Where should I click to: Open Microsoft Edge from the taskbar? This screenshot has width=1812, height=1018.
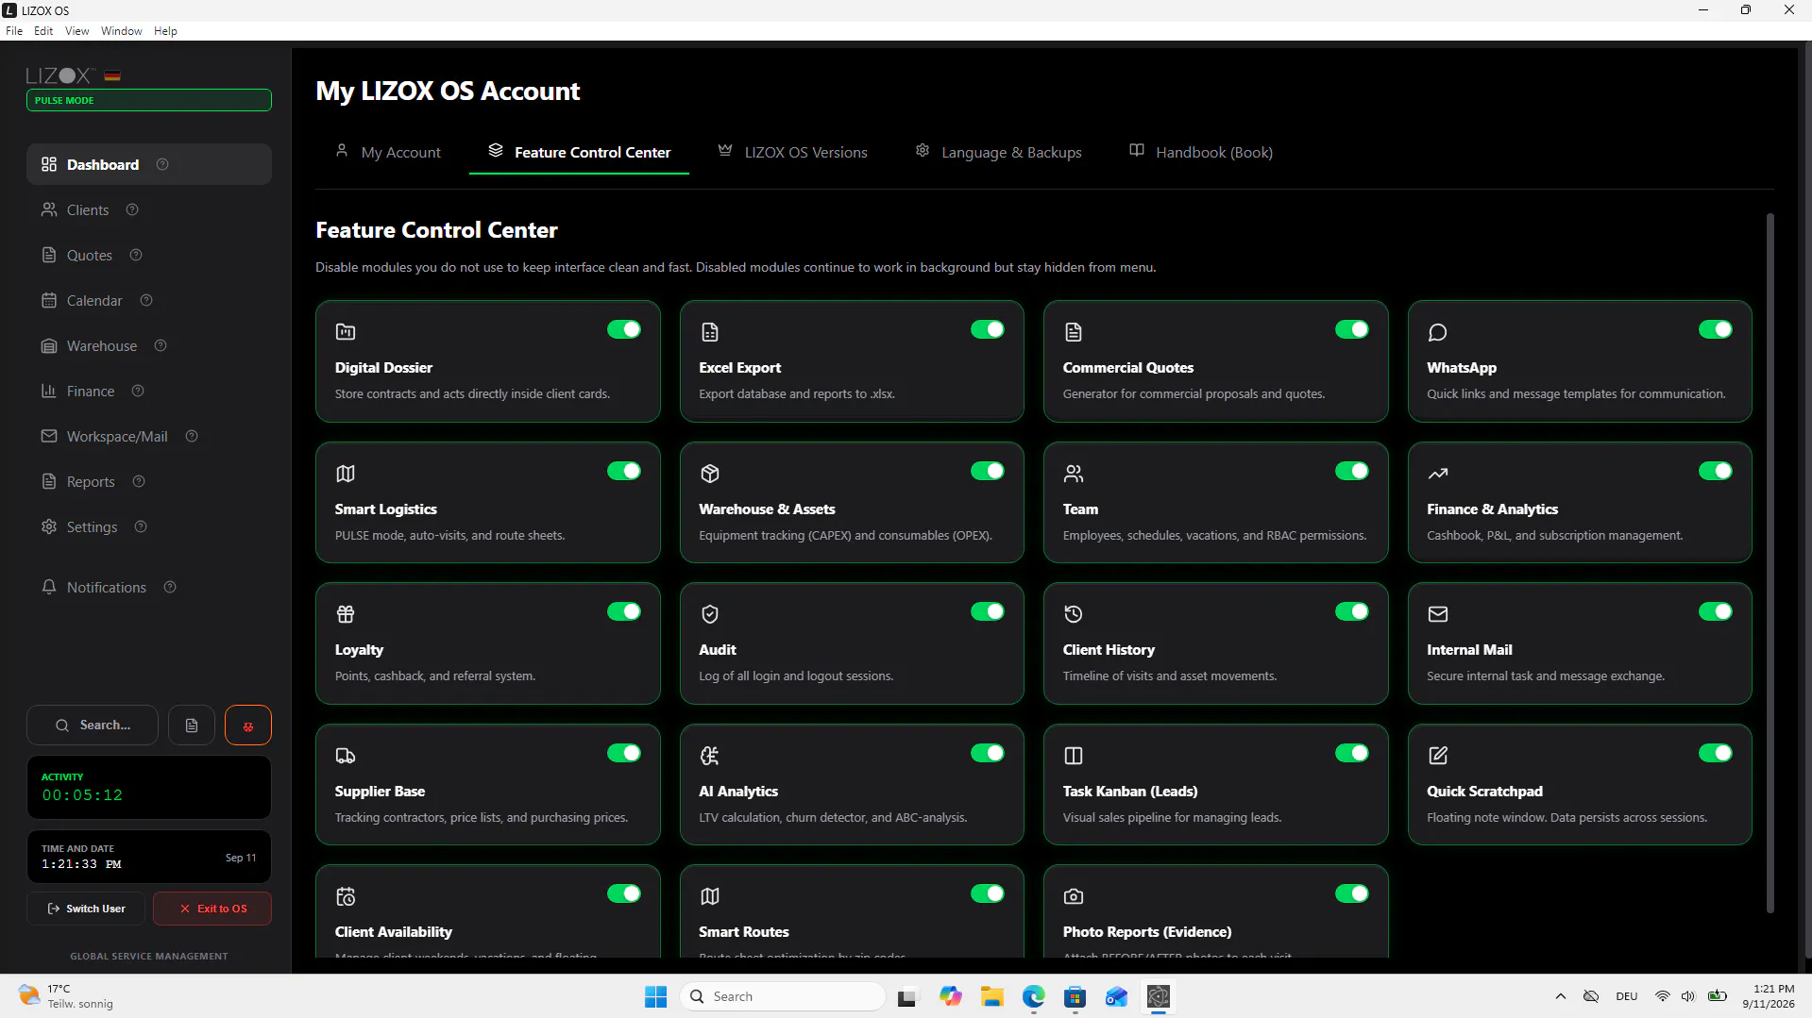(1034, 996)
